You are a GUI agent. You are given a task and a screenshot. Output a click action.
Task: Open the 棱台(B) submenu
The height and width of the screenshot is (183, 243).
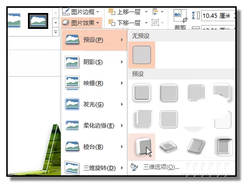pos(94,147)
